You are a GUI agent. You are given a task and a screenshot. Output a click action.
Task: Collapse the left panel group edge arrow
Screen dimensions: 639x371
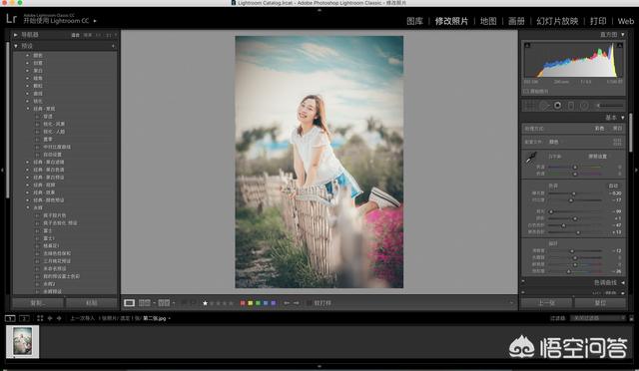pyautogui.click(x=2, y=170)
